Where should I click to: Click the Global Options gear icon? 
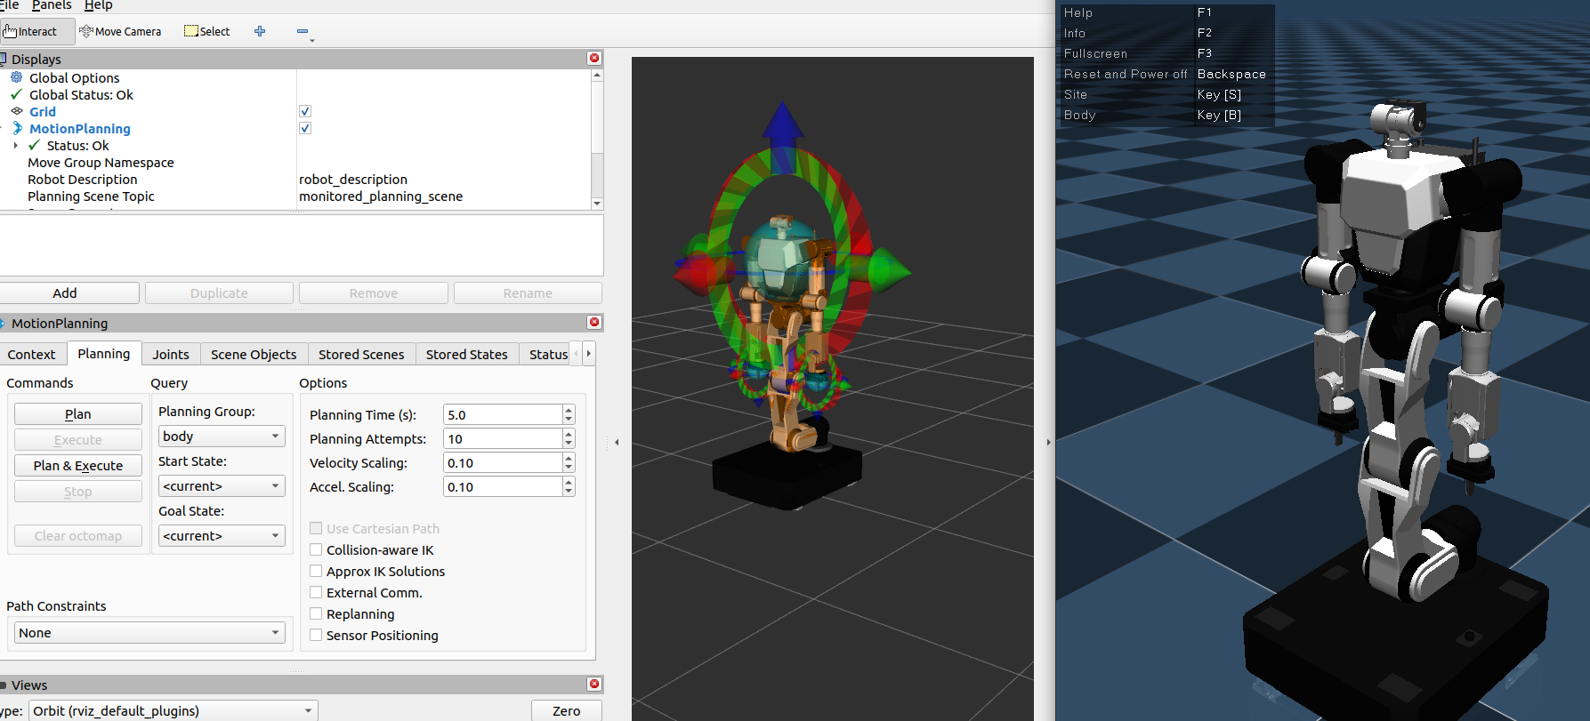pyautogui.click(x=17, y=77)
